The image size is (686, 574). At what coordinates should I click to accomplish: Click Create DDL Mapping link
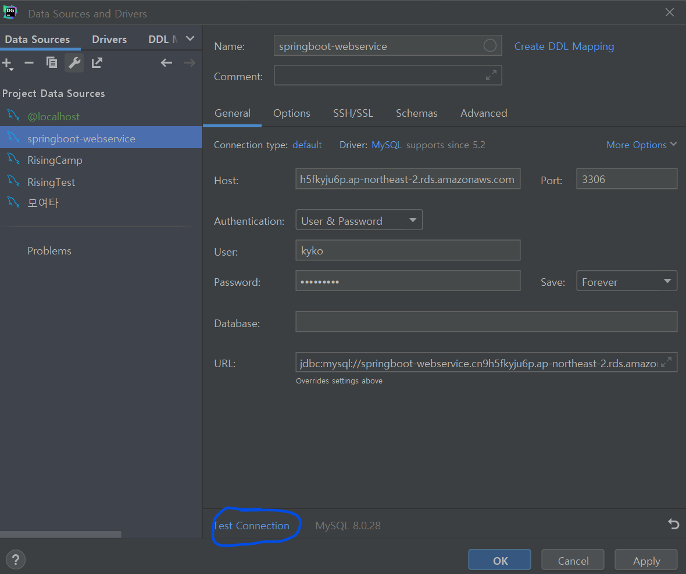pos(564,46)
